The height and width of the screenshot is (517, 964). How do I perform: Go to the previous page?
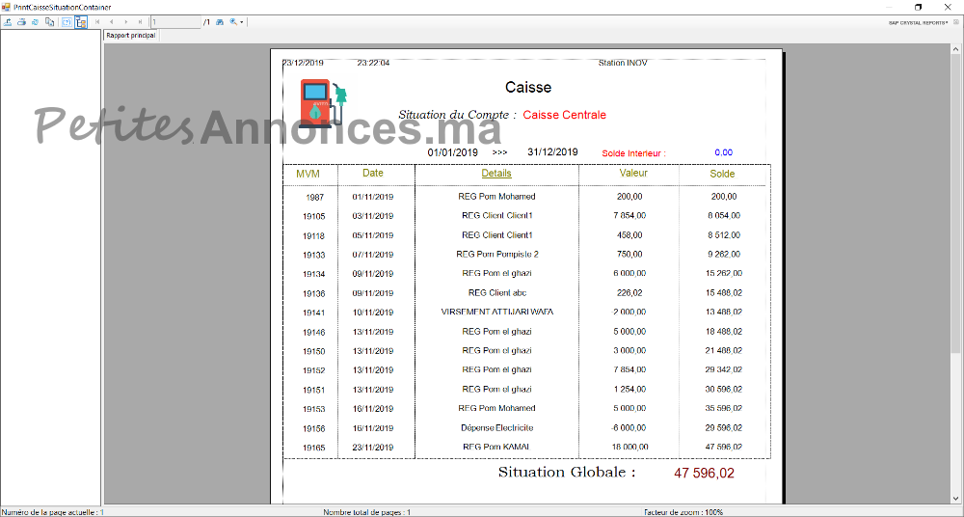tap(111, 22)
